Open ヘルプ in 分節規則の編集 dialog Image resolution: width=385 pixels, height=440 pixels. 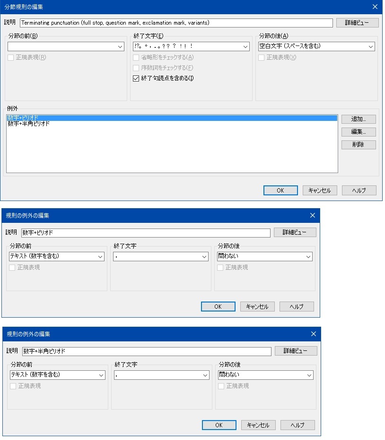coord(359,190)
